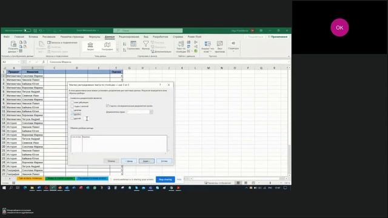Image resolution: width=388 pixels, height=218 pixels.
Task: Click the worksheet horizontal scrollbar
Action: pos(236,179)
